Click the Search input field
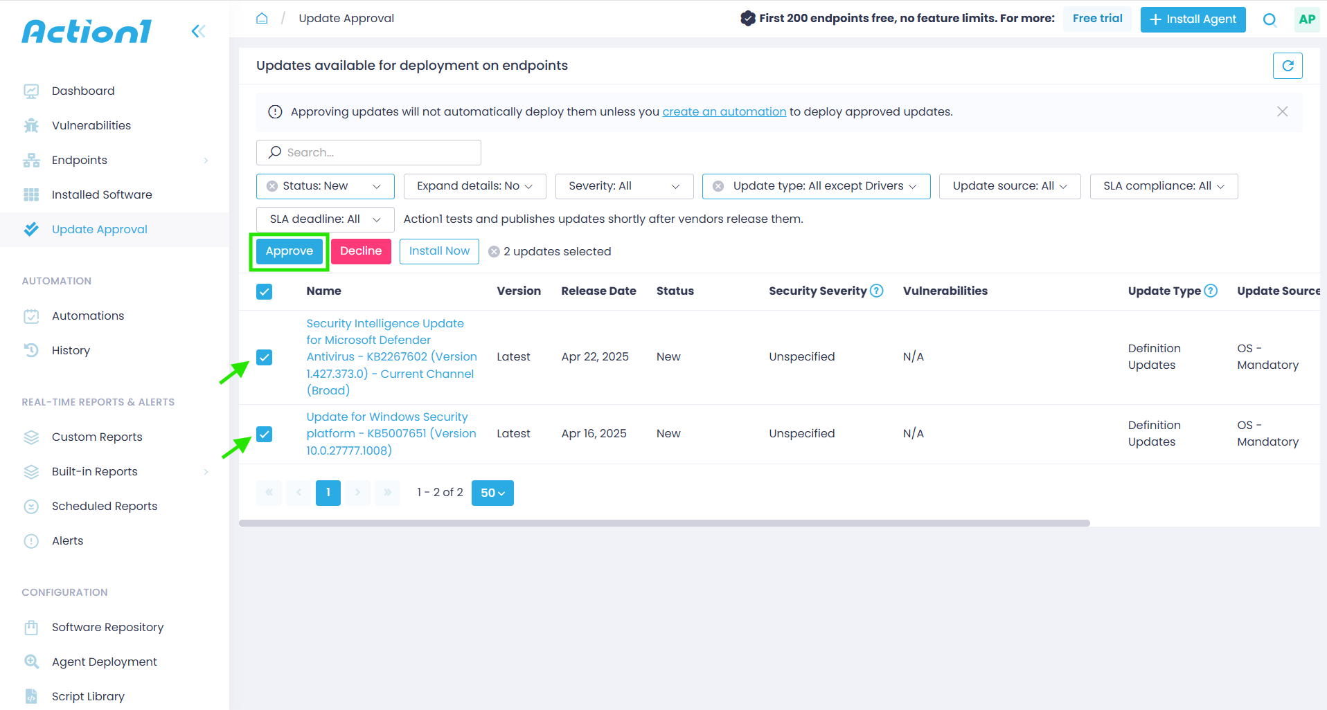This screenshot has width=1327, height=710. coord(368,153)
